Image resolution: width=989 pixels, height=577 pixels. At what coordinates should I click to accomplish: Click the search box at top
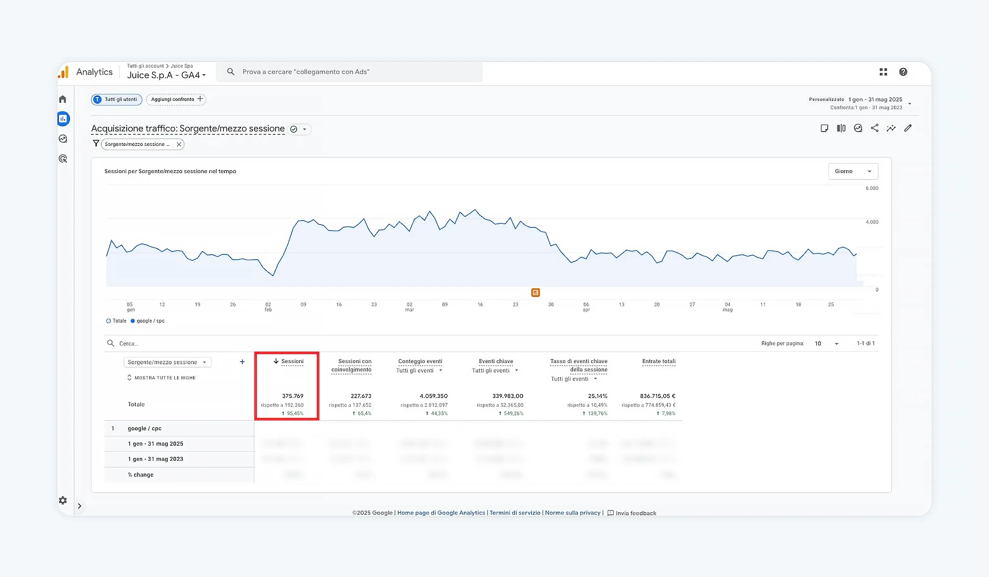click(x=349, y=72)
